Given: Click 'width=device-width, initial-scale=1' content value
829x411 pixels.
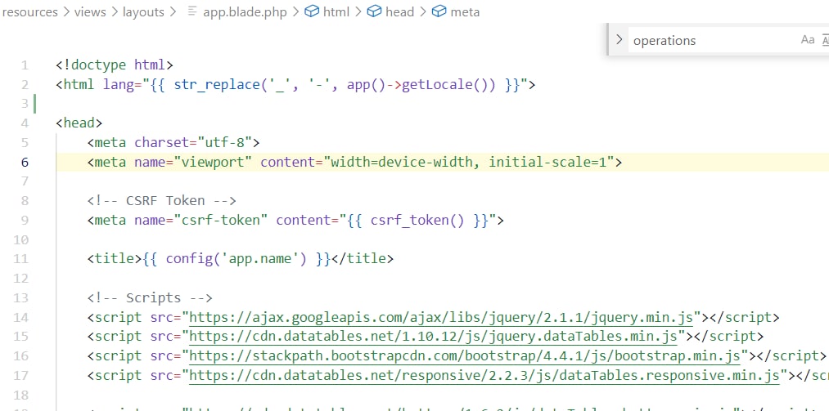Looking at the screenshot, I should pos(468,162).
